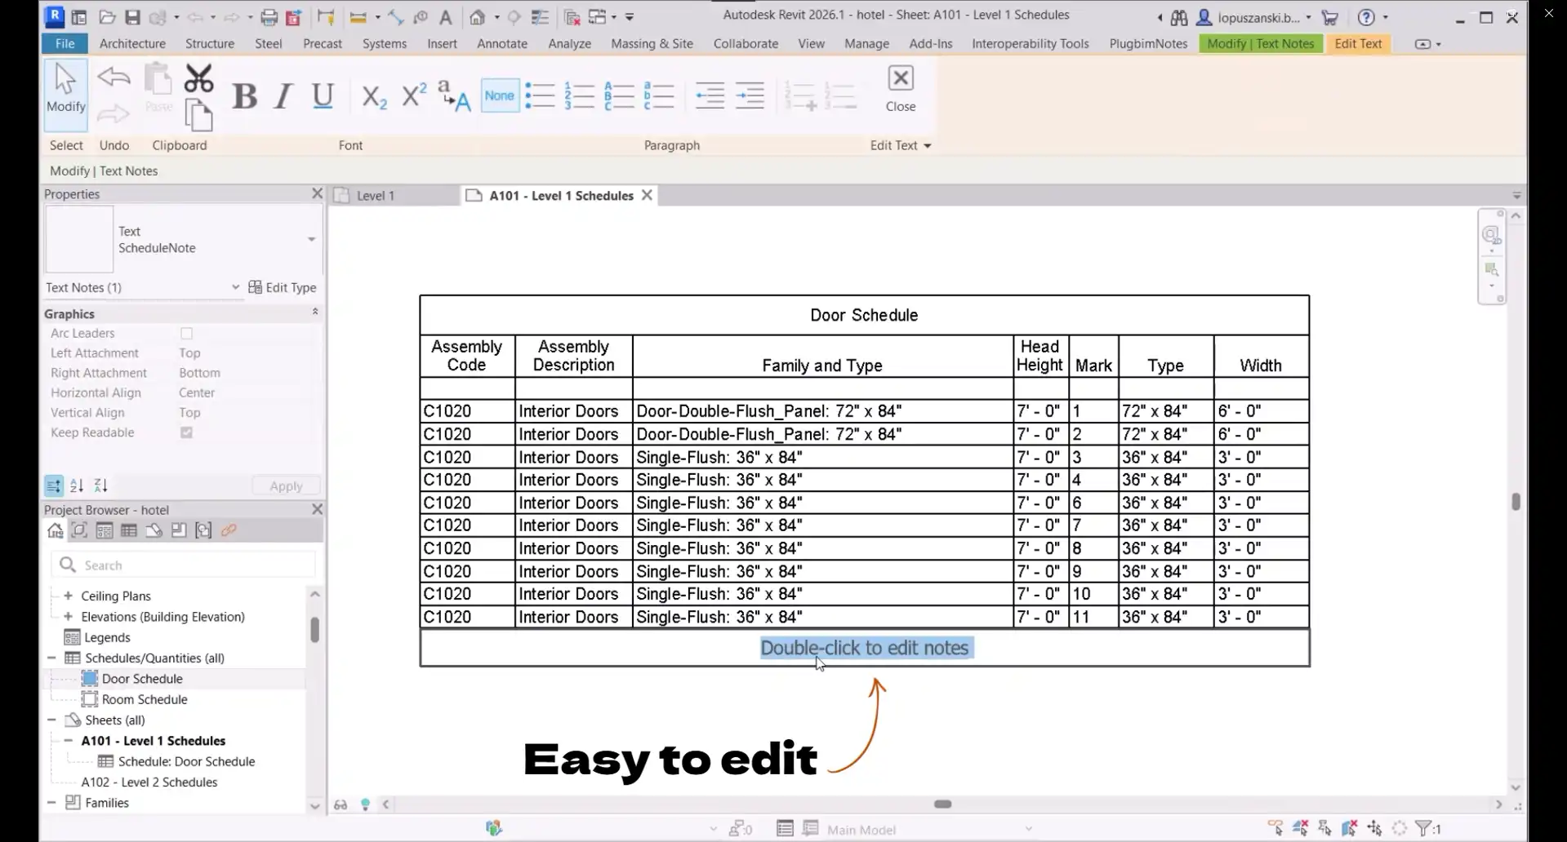This screenshot has width=1567, height=842.
Task: Select the lowercase letter list style
Action: click(x=658, y=95)
